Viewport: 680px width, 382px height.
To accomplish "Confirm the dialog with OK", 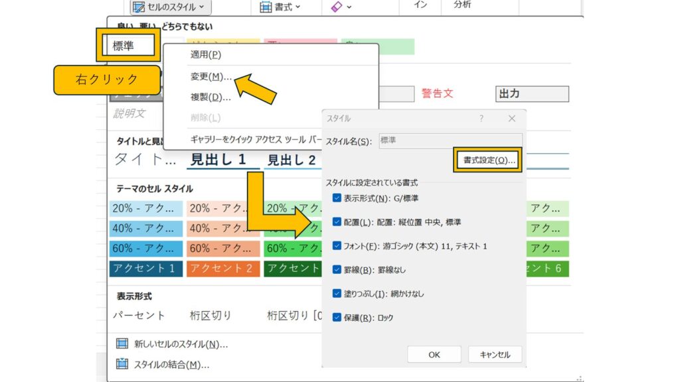I will (x=434, y=354).
